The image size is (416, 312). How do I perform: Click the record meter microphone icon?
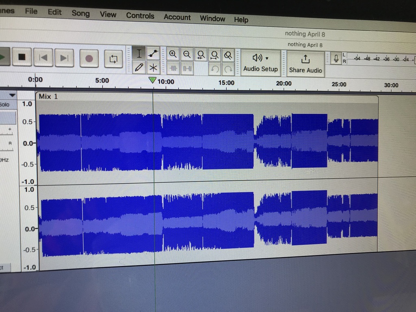336,58
